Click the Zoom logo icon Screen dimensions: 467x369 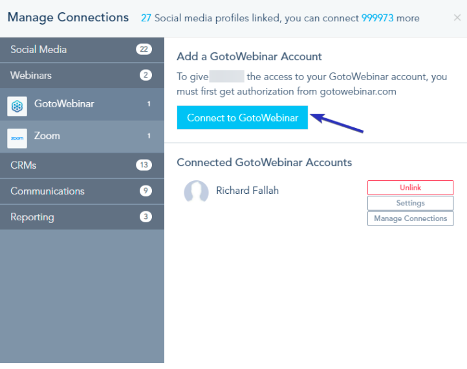17,138
